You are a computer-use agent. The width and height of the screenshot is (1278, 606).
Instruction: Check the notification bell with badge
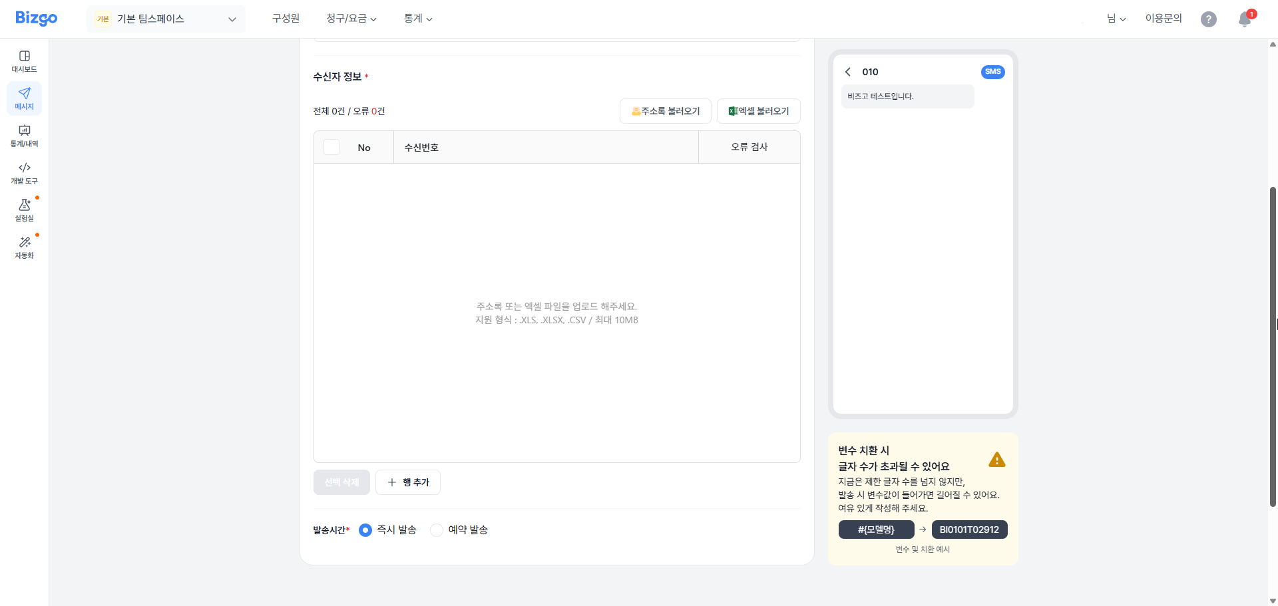1243,19
